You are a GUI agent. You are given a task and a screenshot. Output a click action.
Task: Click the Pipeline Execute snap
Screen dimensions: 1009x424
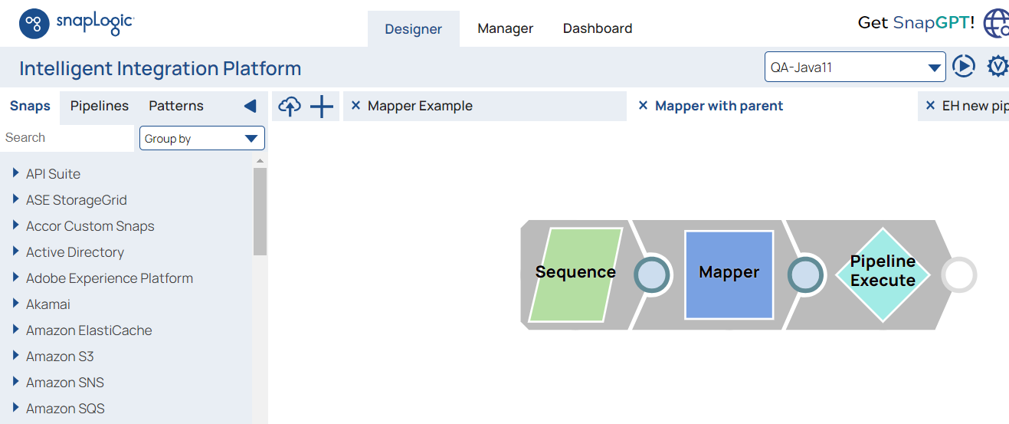(883, 274)
